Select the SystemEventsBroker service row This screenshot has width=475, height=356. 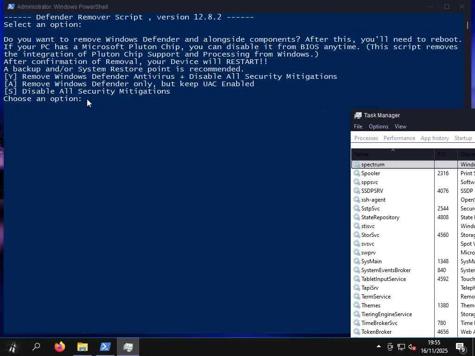click(413, 270)
